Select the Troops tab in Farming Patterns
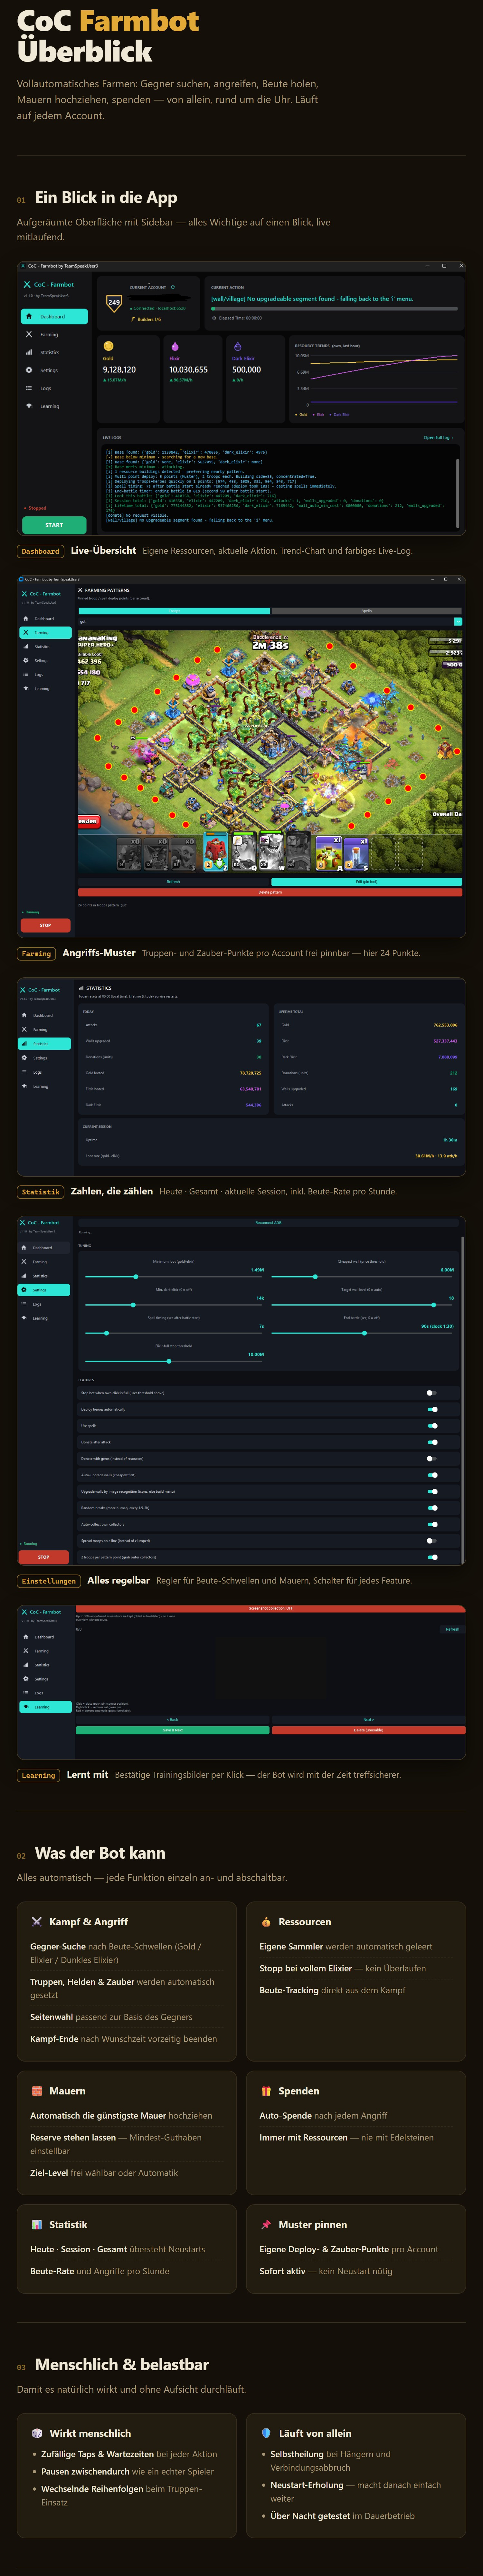This screenshot has height=2576, width=483. click(x=174, y=611)
